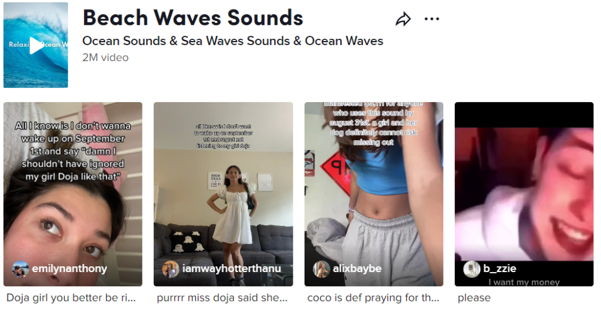Screen dimensions: 601x312
Task: Open the white dress video by iamwayhotterthanu
Action: [223, 194]
